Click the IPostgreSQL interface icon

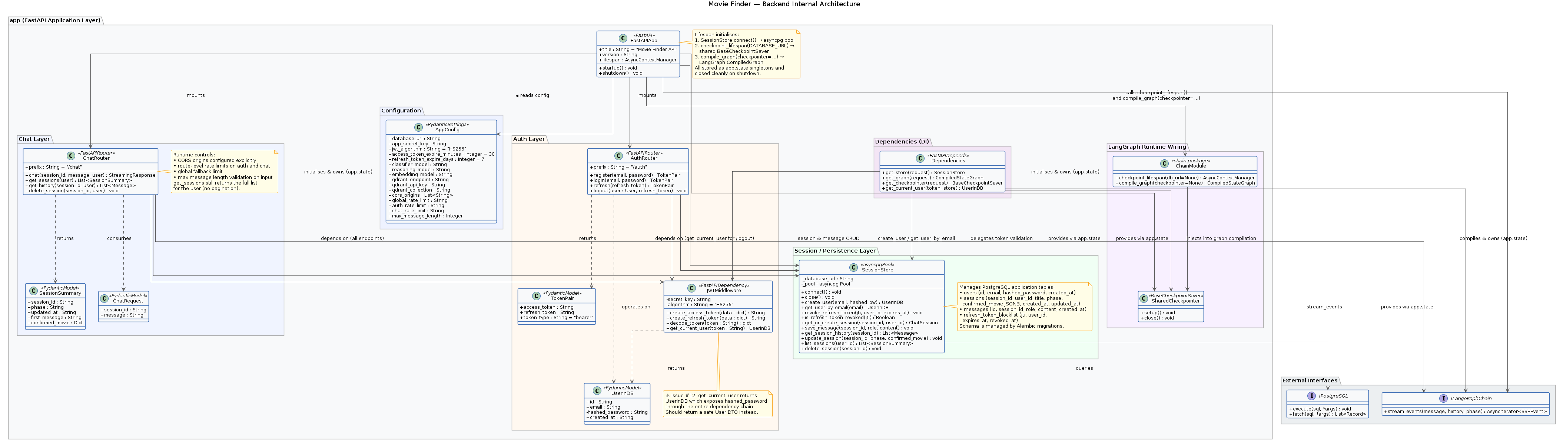[1312, 396]
